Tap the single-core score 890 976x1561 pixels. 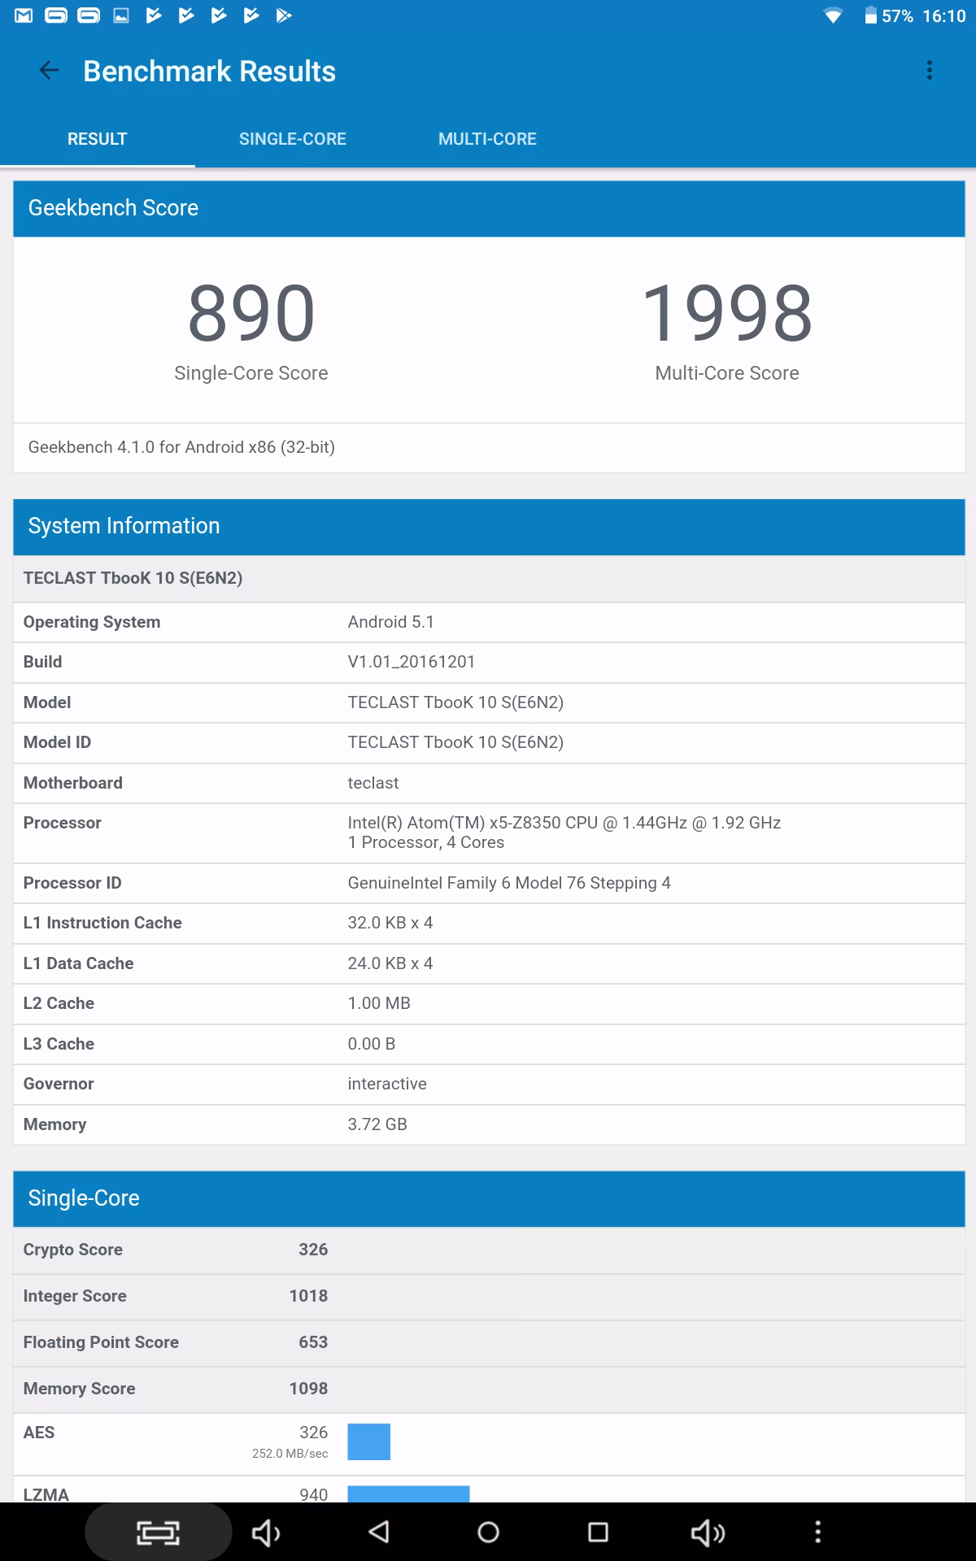251,313
